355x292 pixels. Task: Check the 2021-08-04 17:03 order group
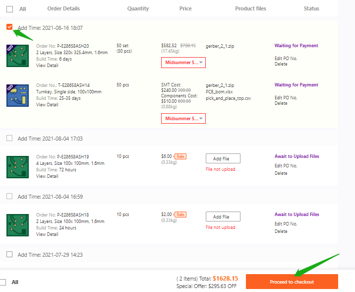click(x=9, y=138)
